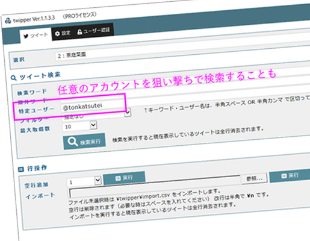
Task: Open the ユーザー認証 tab
Action: tap(94, 31)
